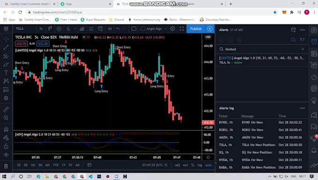Screen dimensions: 318x180
Task: Remove drawings with trash icon
Action: click(x=6, y=166)
